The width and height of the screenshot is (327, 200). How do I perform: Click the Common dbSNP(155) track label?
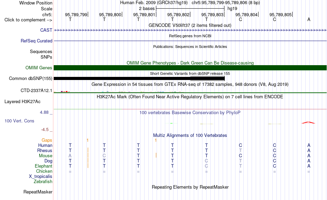click(x=30, y=78)
